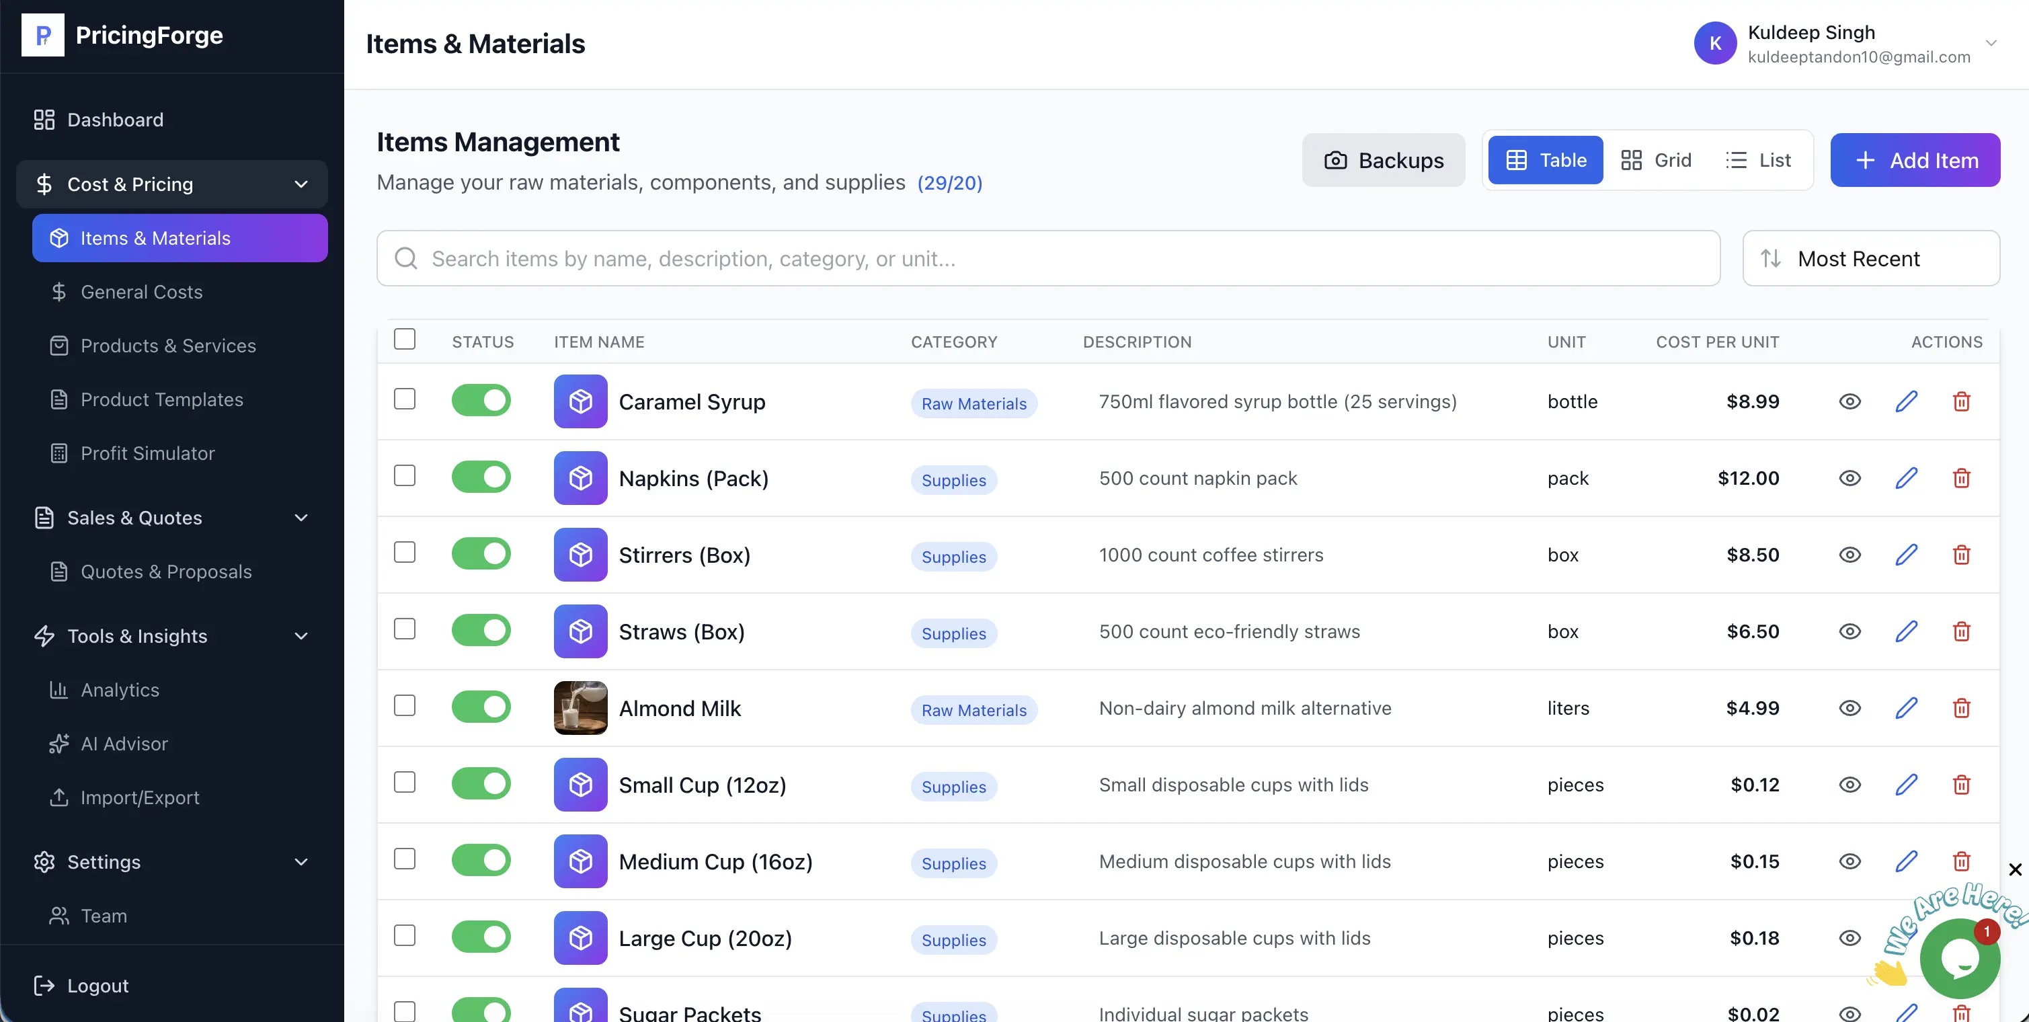Check the Almond Milk row checkbox
The width and height of the screenshot is (2029, 1022).
click(x=405, y=705)
